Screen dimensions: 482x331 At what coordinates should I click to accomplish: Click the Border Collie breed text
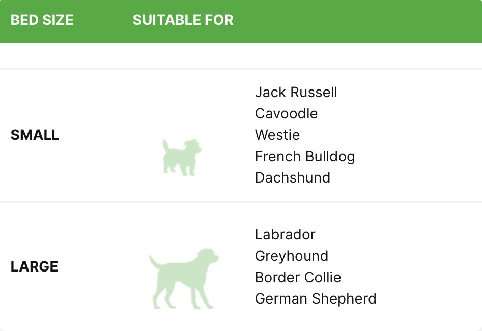pyautogui.click(x=298, y=278)
